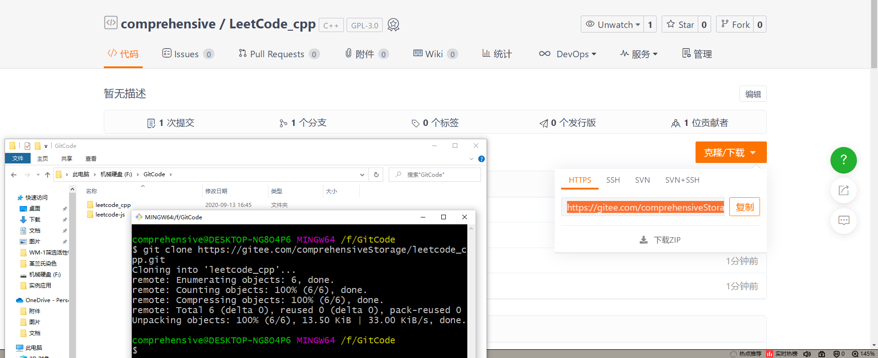
Task: Select 桌面 in navigation pane
Action: [30, 209]
